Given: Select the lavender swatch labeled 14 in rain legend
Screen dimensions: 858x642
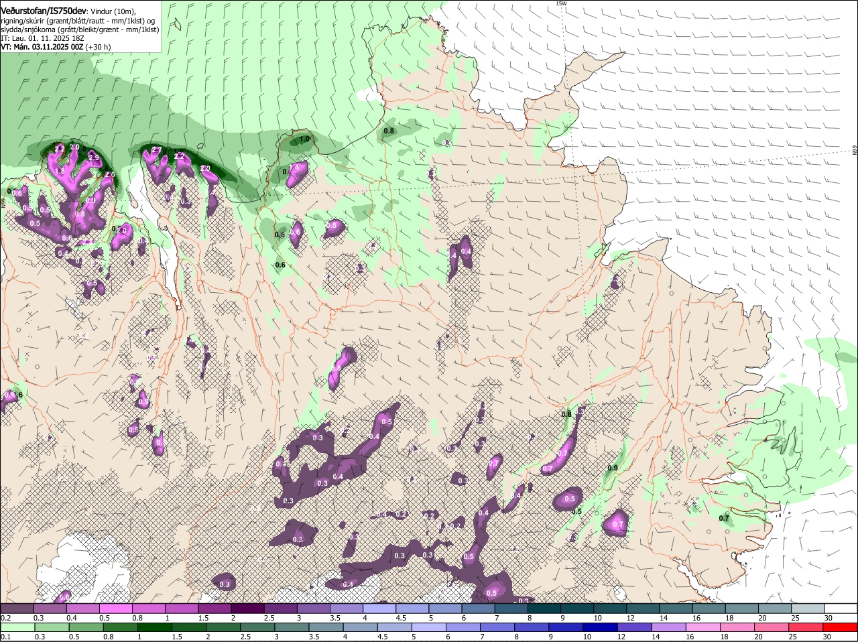Looking at the screenshot, I should click(668, 627).
